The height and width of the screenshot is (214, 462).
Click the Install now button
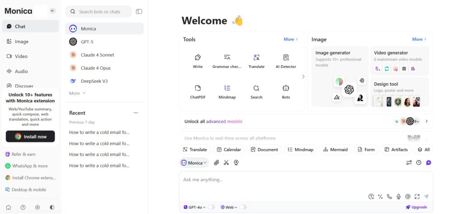[x=30, y=137]
